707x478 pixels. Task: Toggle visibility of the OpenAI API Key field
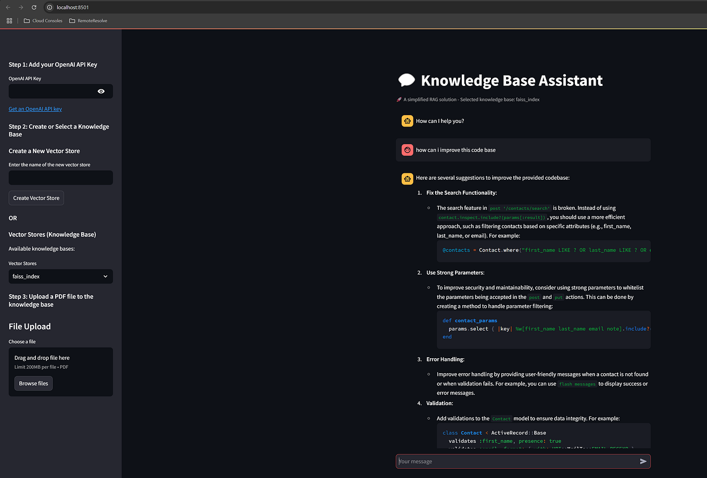[102, 91]
